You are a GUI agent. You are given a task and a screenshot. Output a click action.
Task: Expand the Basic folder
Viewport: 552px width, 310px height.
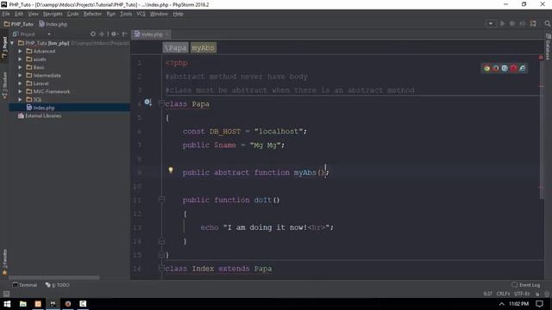20,67
